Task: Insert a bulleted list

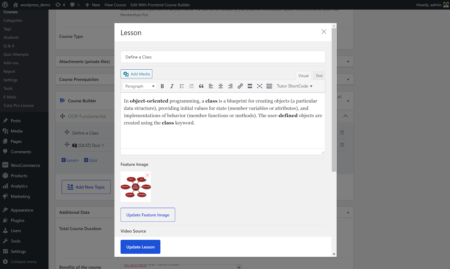Action: tap(182, 86)
